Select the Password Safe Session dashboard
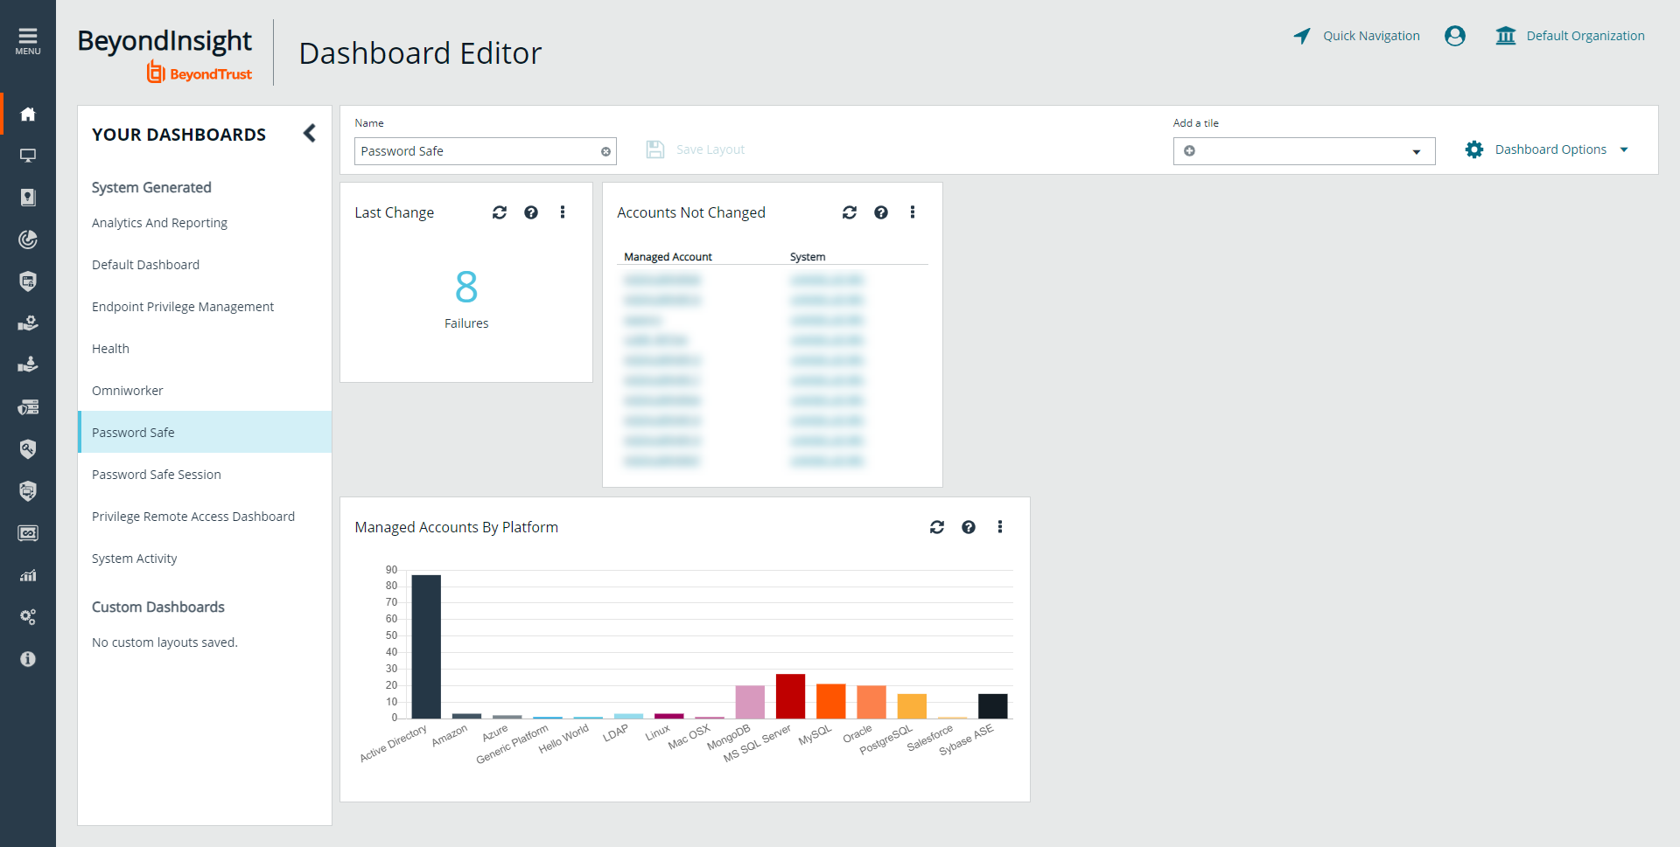The width and height of the screenshot is (1680, 847). click(x=157, y=475)
